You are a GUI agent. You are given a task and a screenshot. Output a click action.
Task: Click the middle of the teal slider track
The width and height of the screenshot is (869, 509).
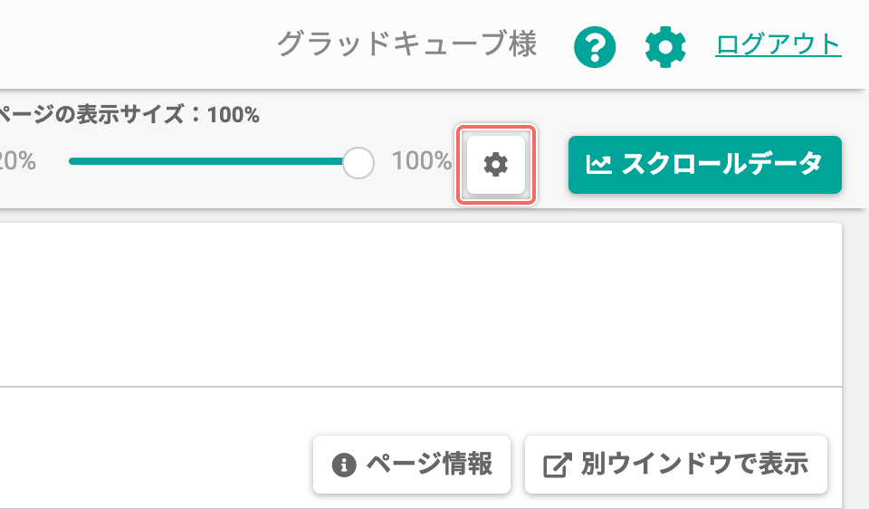tap(206, 161)
